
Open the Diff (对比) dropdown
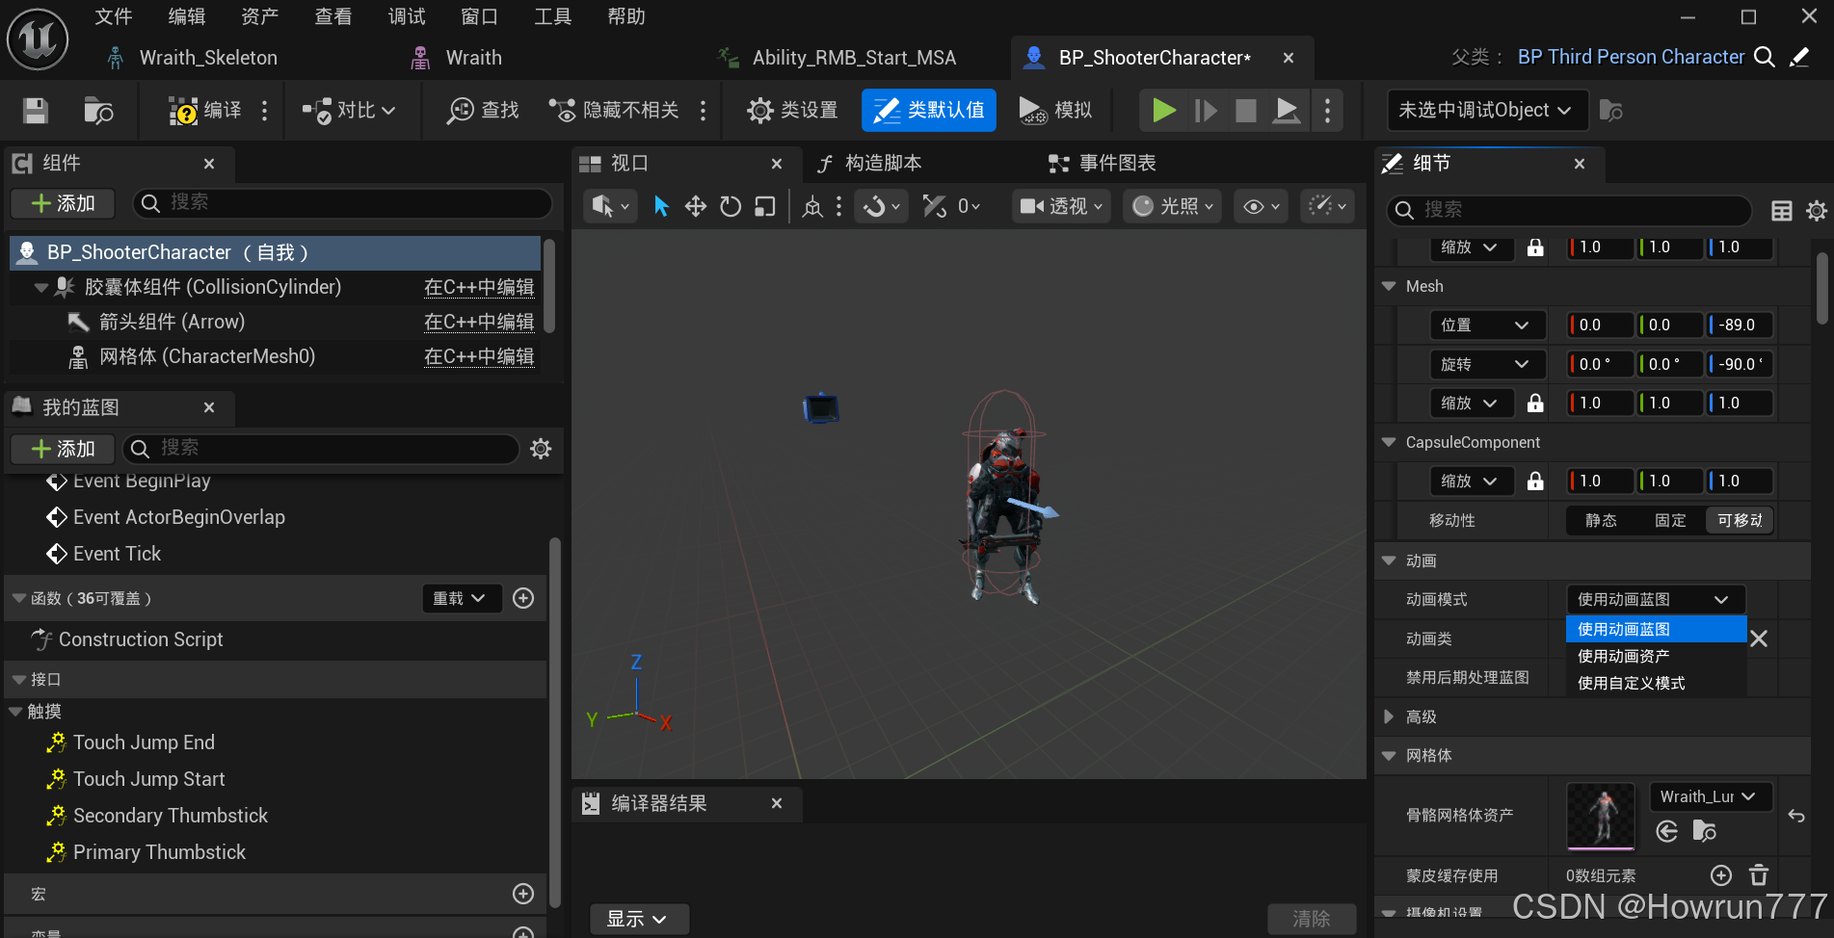click(349, 111)
